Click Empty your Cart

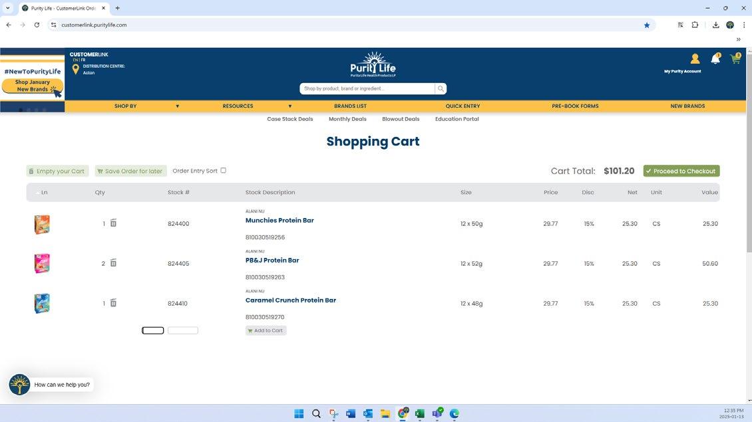tap(57, 171)
